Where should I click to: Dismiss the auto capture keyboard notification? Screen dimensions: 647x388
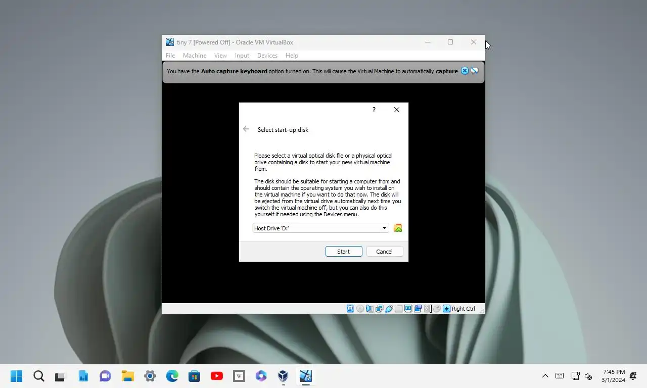point(465,71)
